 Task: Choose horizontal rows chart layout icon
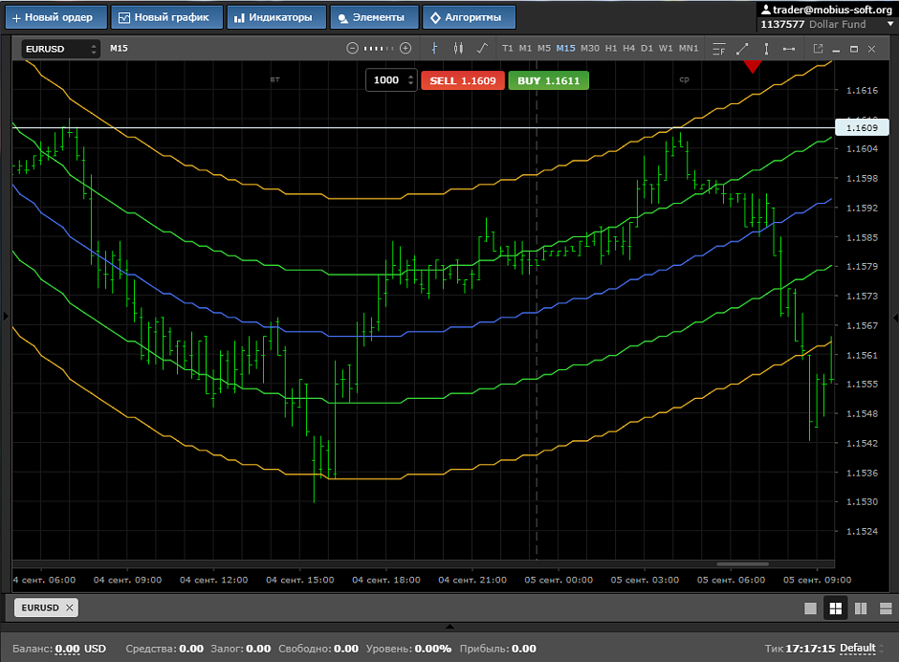886,608
